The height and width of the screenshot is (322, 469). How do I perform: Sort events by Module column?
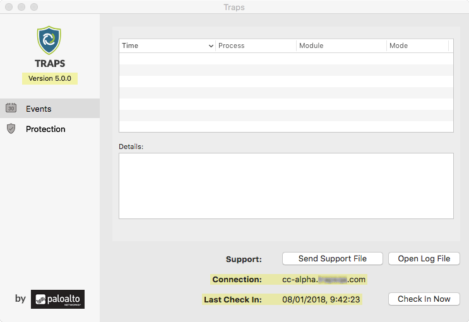341,46
